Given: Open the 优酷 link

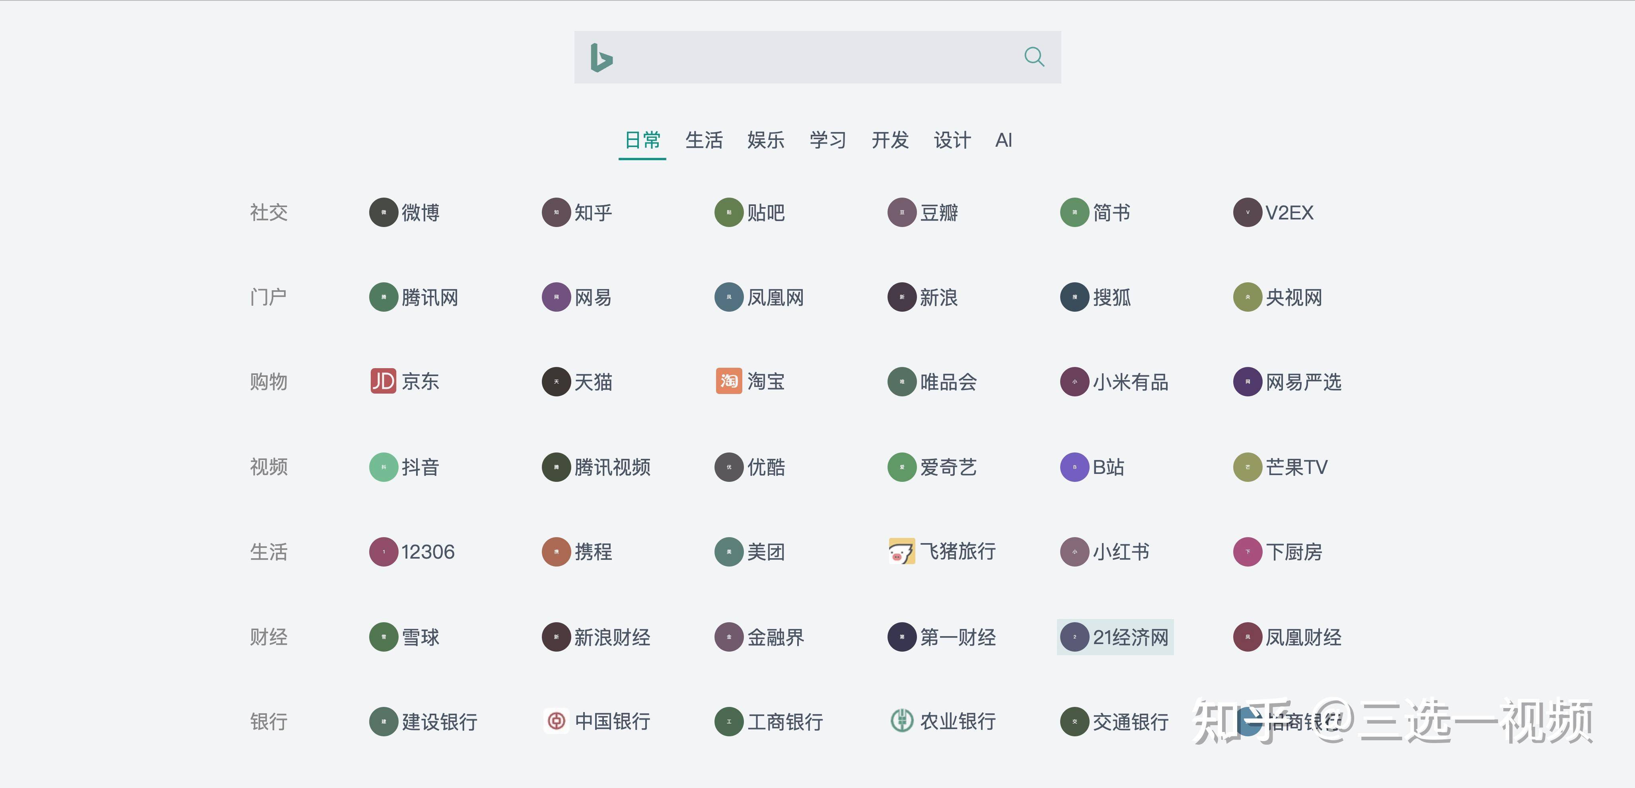Looking at the screenshot, I should (x=750, y=467).
